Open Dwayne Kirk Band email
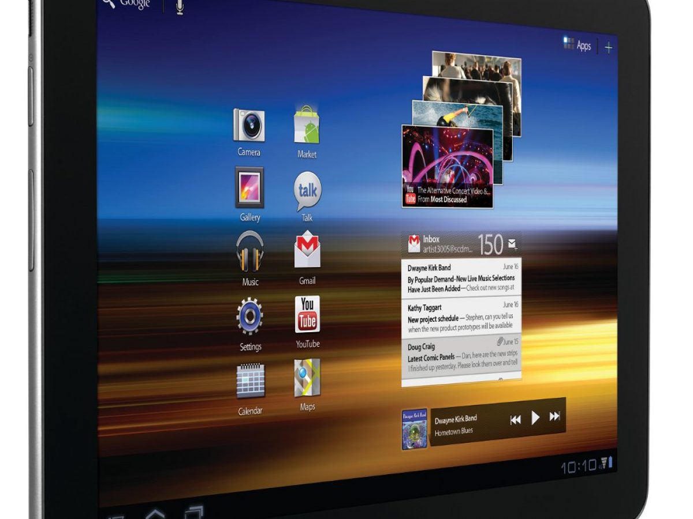 461,277
